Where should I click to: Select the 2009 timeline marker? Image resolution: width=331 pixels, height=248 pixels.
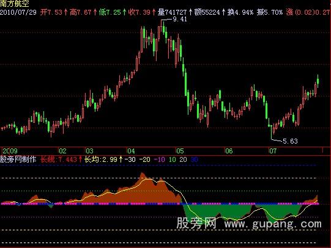[10, 151]
